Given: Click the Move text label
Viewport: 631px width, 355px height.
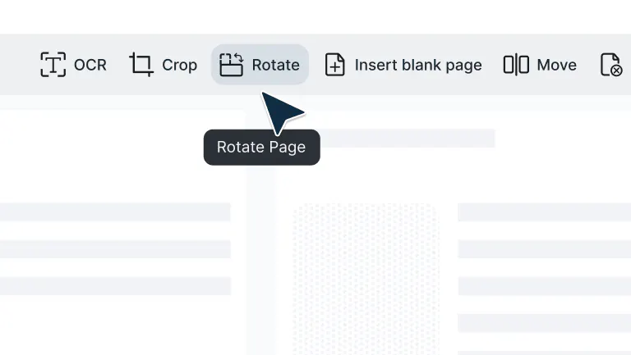Looking at the screenshot, I should tap(556, 65).
